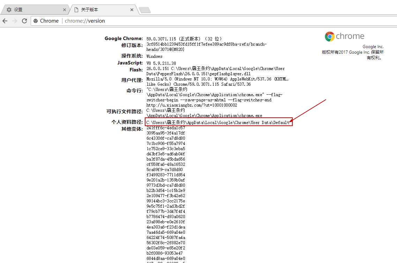Click the 命令行 label
The width and height of the screenshot is (397, 263).
(x=134, y=91)
